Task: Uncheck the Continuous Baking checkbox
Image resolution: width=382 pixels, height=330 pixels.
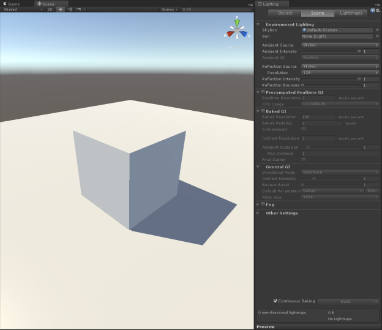Action: coord(275,301)
